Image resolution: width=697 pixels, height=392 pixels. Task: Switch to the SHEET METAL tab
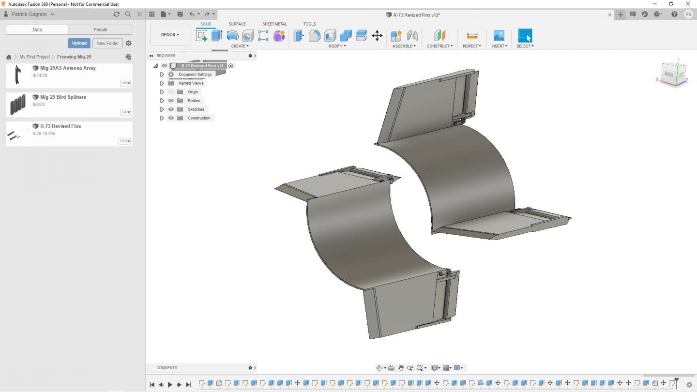click(274, 24)
